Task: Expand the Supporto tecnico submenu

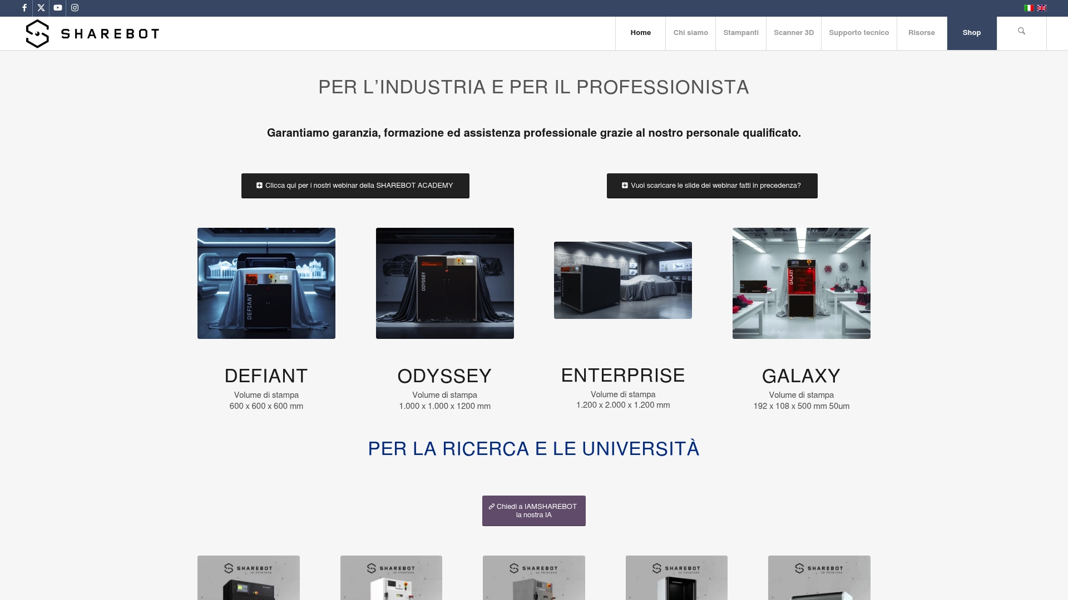Action: pos(858,33)
